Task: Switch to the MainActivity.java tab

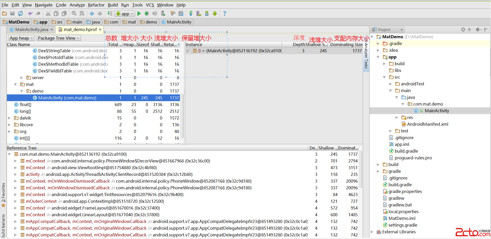Action: (x=32, y=29)
